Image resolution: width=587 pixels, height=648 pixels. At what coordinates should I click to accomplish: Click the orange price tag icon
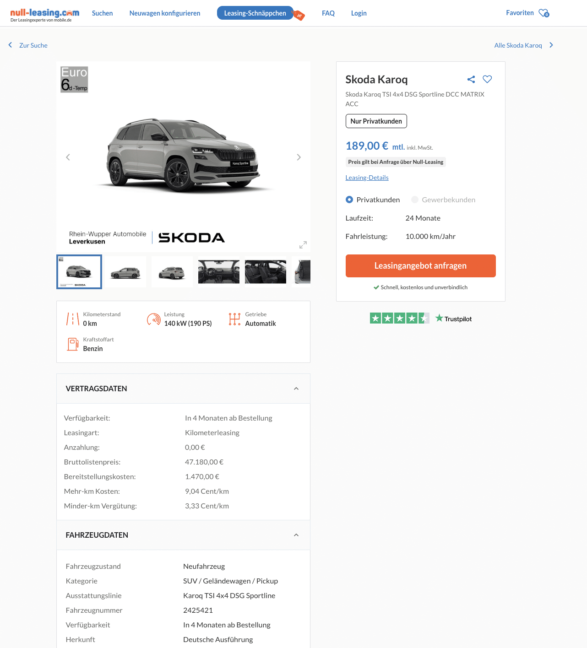click(x=299, y=15)
